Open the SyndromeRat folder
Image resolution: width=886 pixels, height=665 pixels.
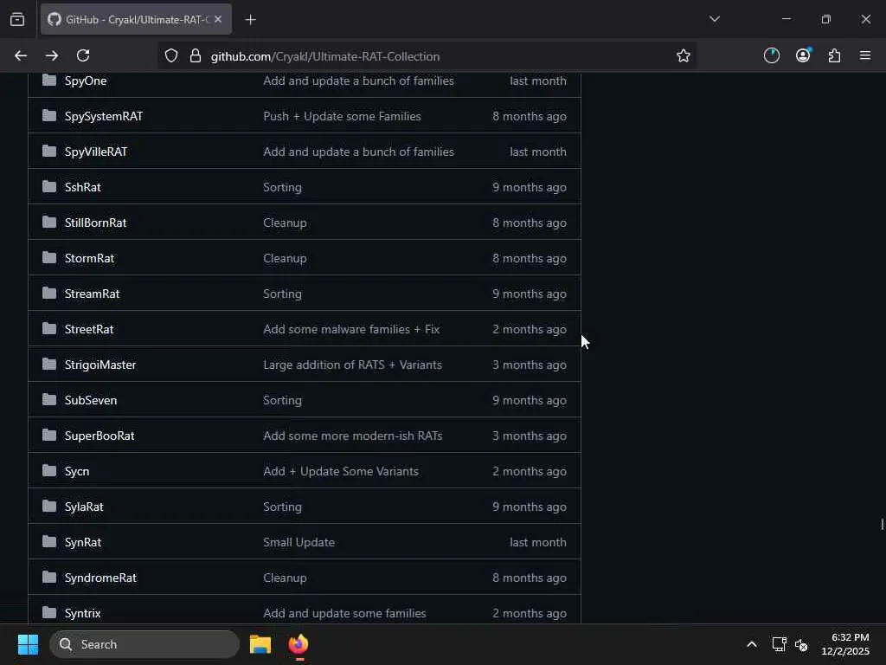click(x=100, y=578)
